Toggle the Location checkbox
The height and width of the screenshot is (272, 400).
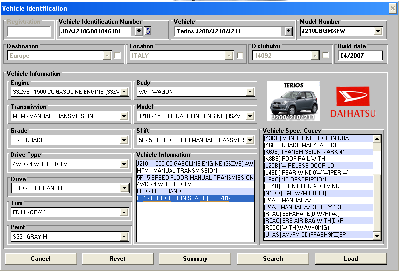[240, 56]
